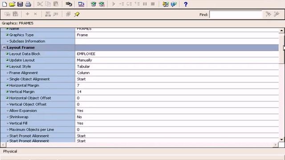Select the Vertical Object Offset property
Viewport: 285px width, 160px height.
point(38,104)
